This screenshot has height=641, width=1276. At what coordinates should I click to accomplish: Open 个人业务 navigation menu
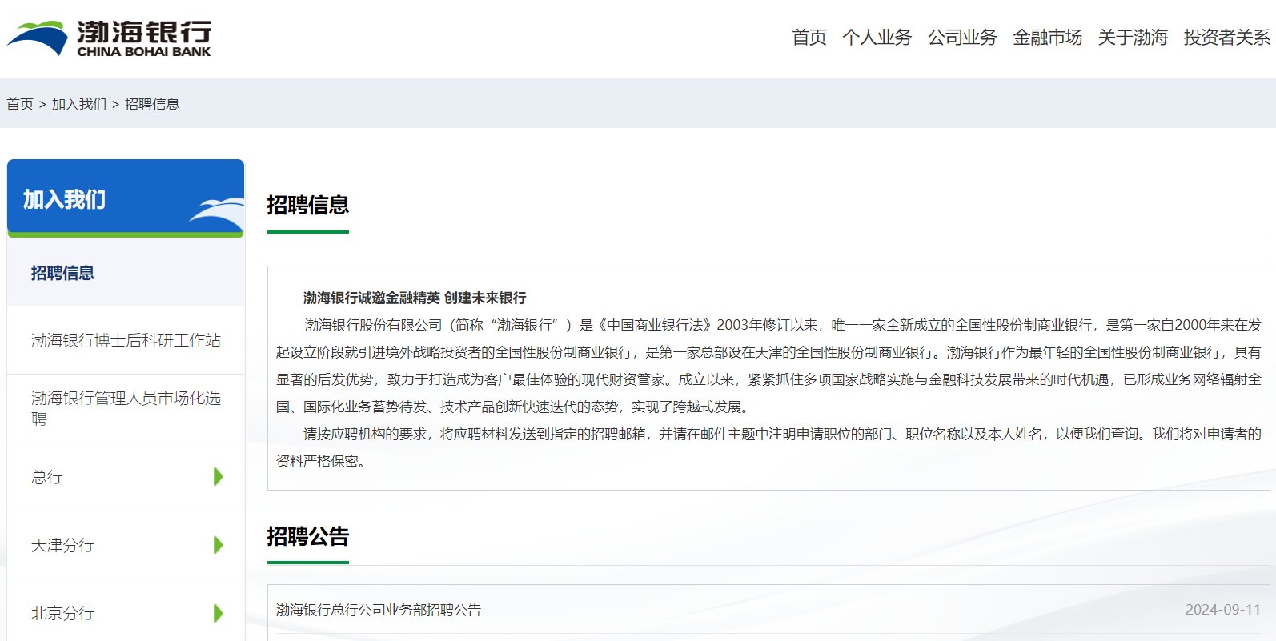877,38
